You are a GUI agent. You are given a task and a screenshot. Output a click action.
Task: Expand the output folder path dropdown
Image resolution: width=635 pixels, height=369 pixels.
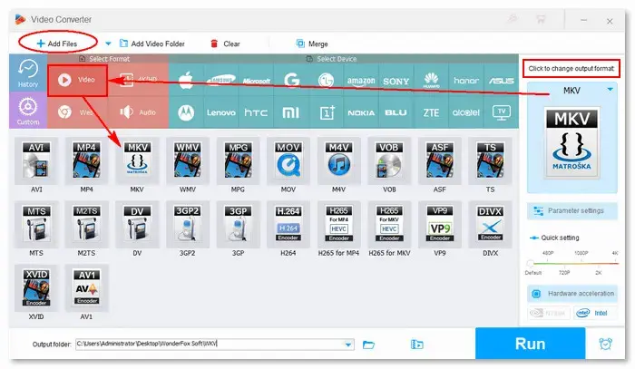(348, 345)
